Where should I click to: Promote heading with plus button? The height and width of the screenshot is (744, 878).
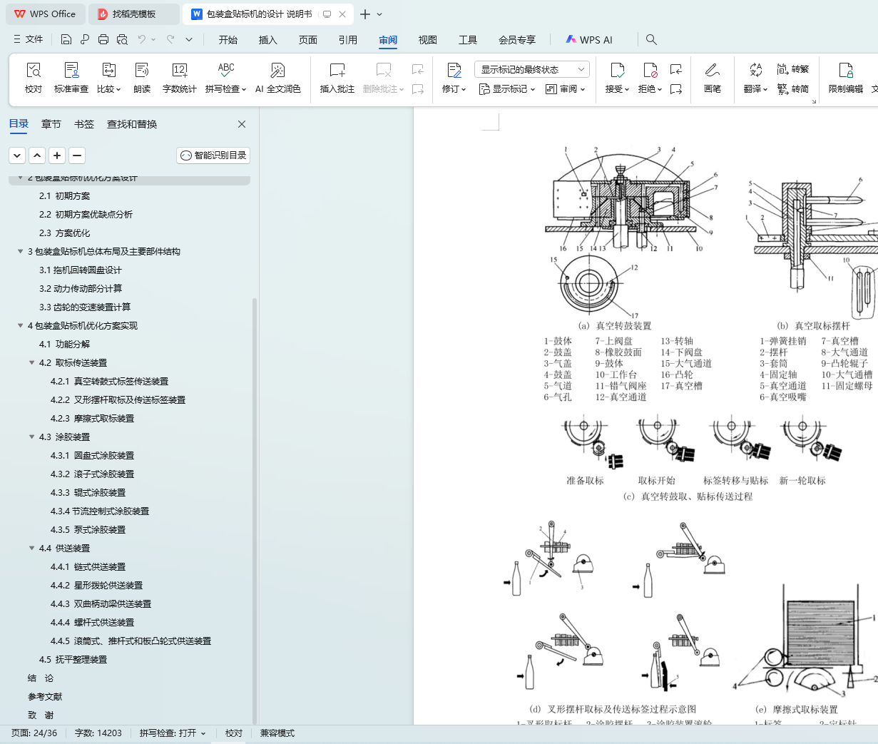[57, 155]
